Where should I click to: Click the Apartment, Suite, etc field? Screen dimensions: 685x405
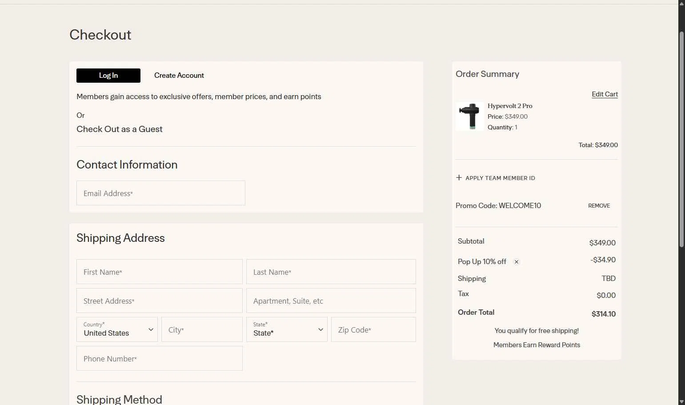click(x=331, y=301)
